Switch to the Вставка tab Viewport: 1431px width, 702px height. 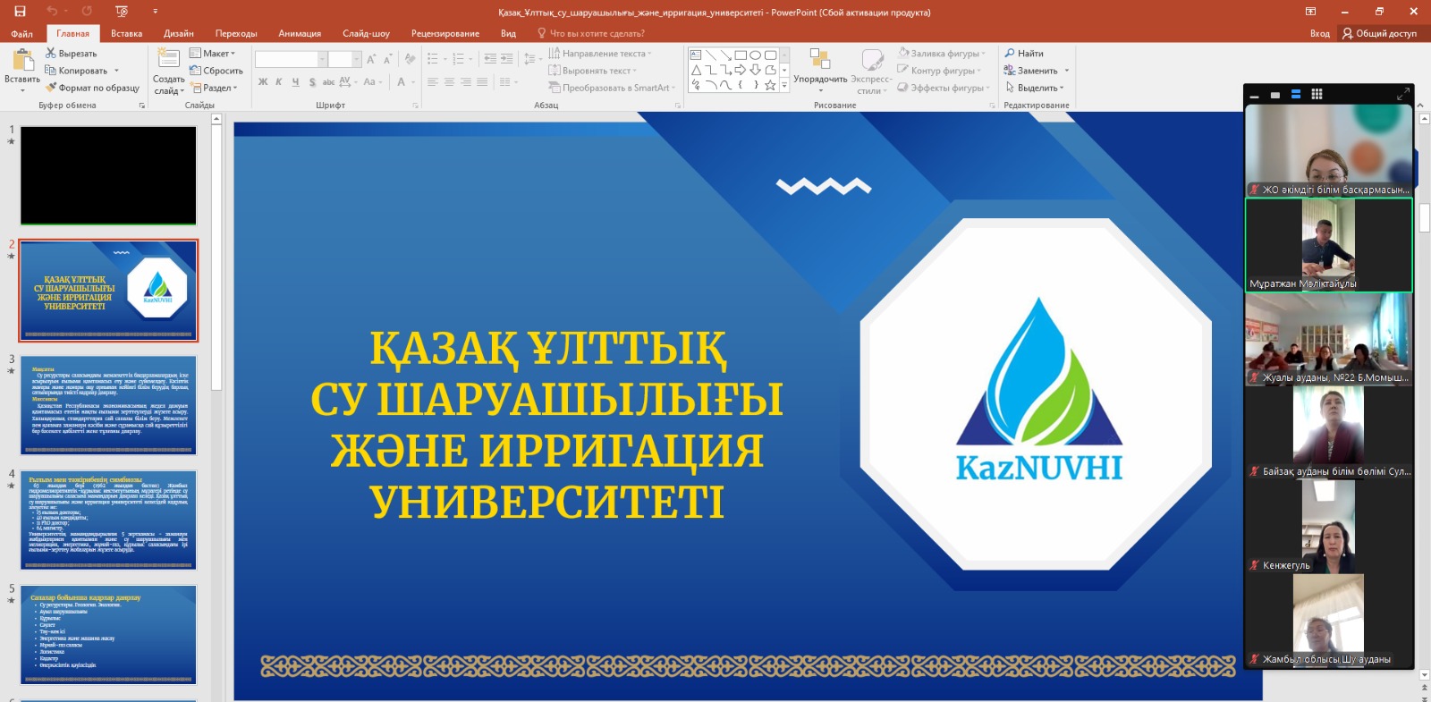tap(127, 33)
